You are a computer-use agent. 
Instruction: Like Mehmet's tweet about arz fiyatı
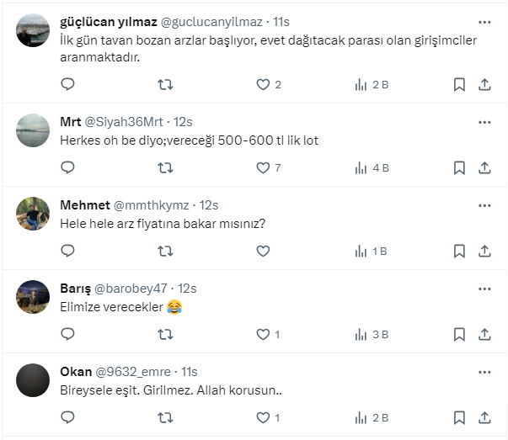coord(263,251)
